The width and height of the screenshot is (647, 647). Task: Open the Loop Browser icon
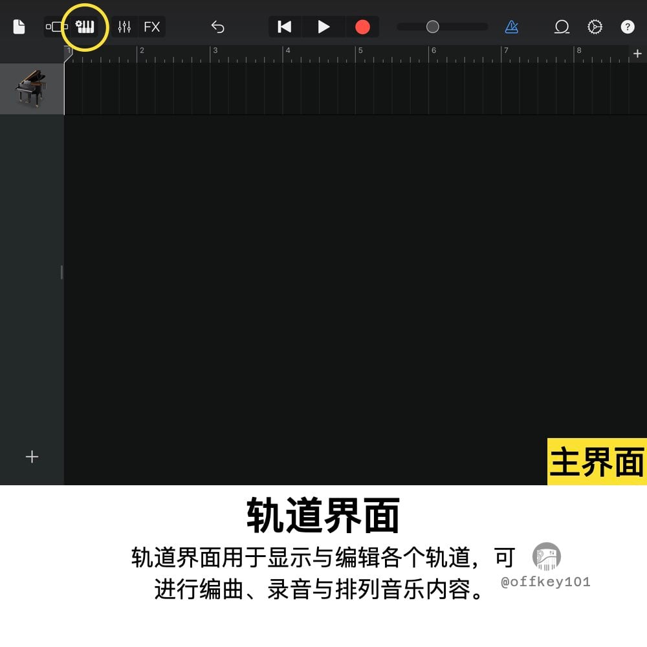pyautogui.click(x=562, y=27)
